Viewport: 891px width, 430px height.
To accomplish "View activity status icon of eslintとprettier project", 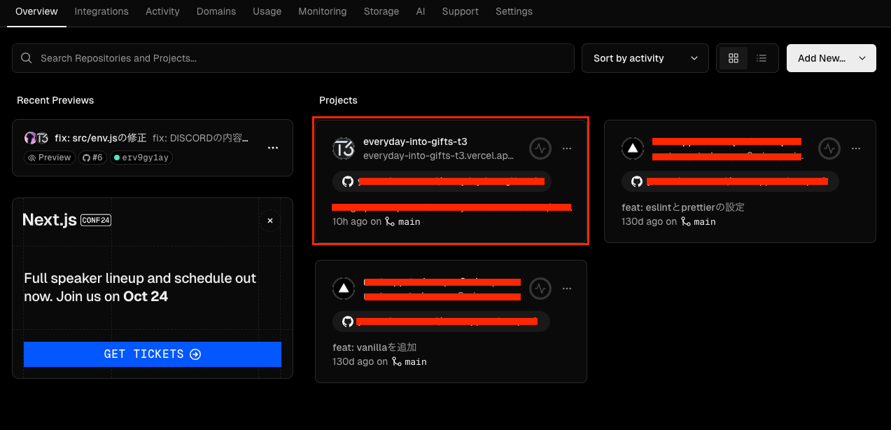I will 829,148.
